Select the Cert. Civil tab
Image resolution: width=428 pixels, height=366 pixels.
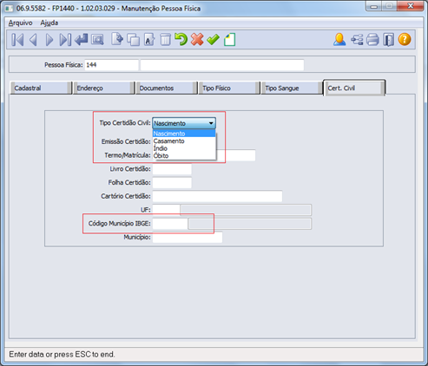[x=354, y=88]
